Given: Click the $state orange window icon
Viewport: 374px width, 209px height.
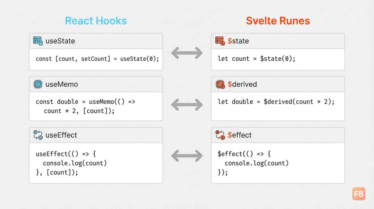Looking at the screenshot, I should point(220,41).
